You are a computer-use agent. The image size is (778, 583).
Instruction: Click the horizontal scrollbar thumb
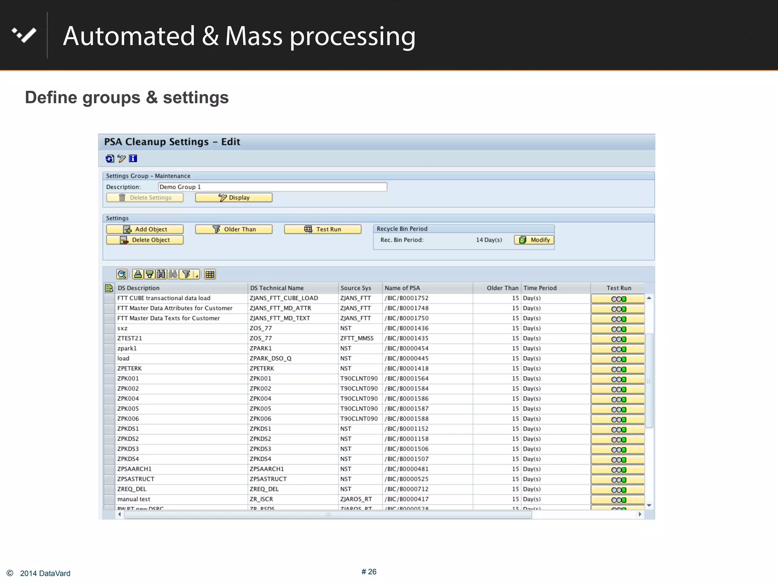tap(328, 515)
